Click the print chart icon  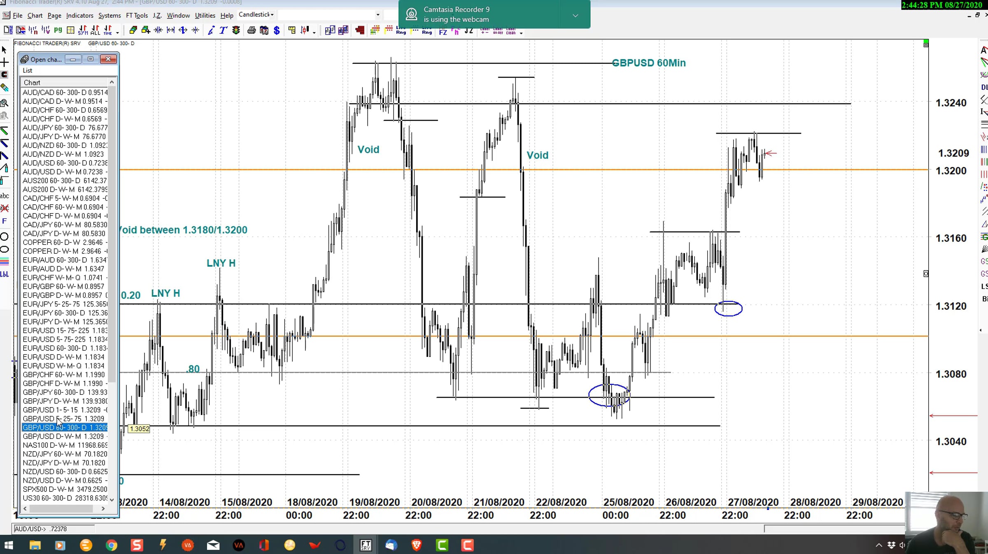point(251,30)
